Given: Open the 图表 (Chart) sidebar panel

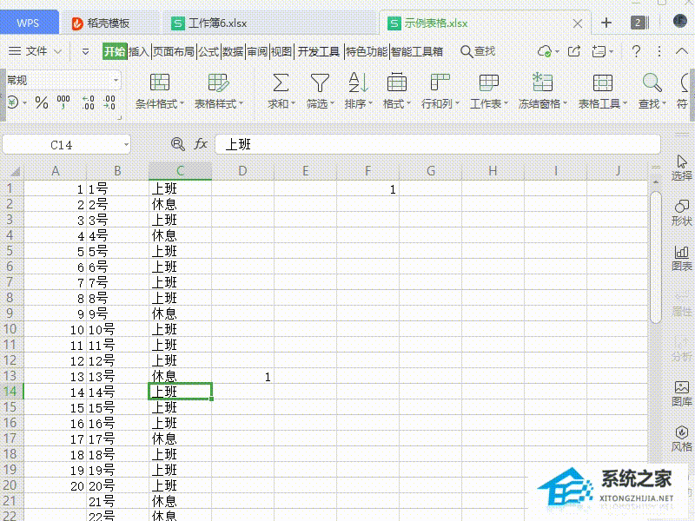Looking at the screenshot, I should click(682, 257).
